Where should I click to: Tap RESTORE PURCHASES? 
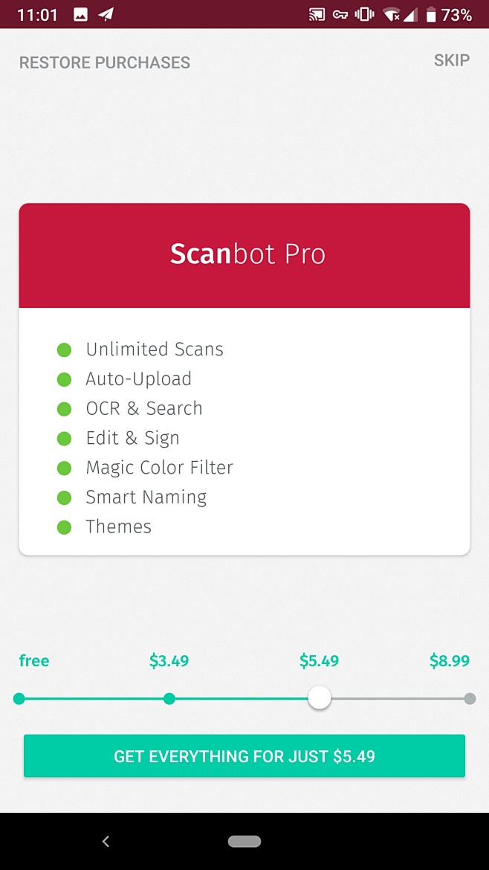click(104, 62)
